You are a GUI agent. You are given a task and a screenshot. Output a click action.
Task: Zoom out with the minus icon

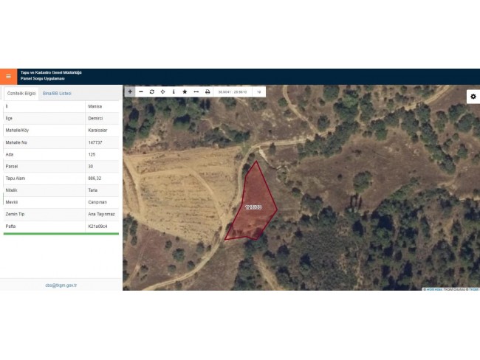pyautogui.click(x=141, y=91)
